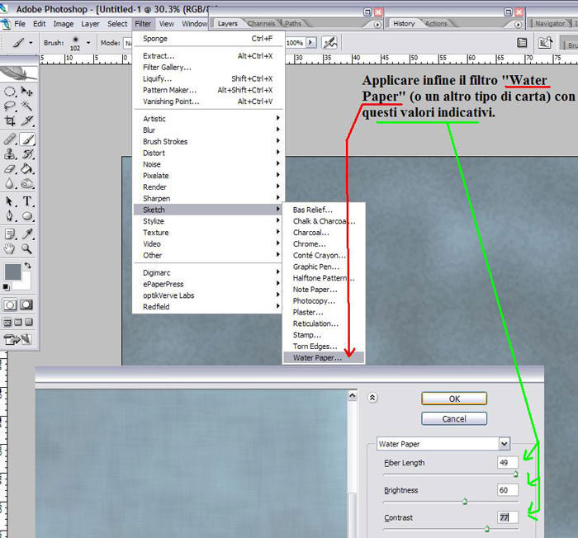Viewport: 578px width, 538px height.
Task: Open the Layers palette options menu arrow
Action: [x=377, y=25]
